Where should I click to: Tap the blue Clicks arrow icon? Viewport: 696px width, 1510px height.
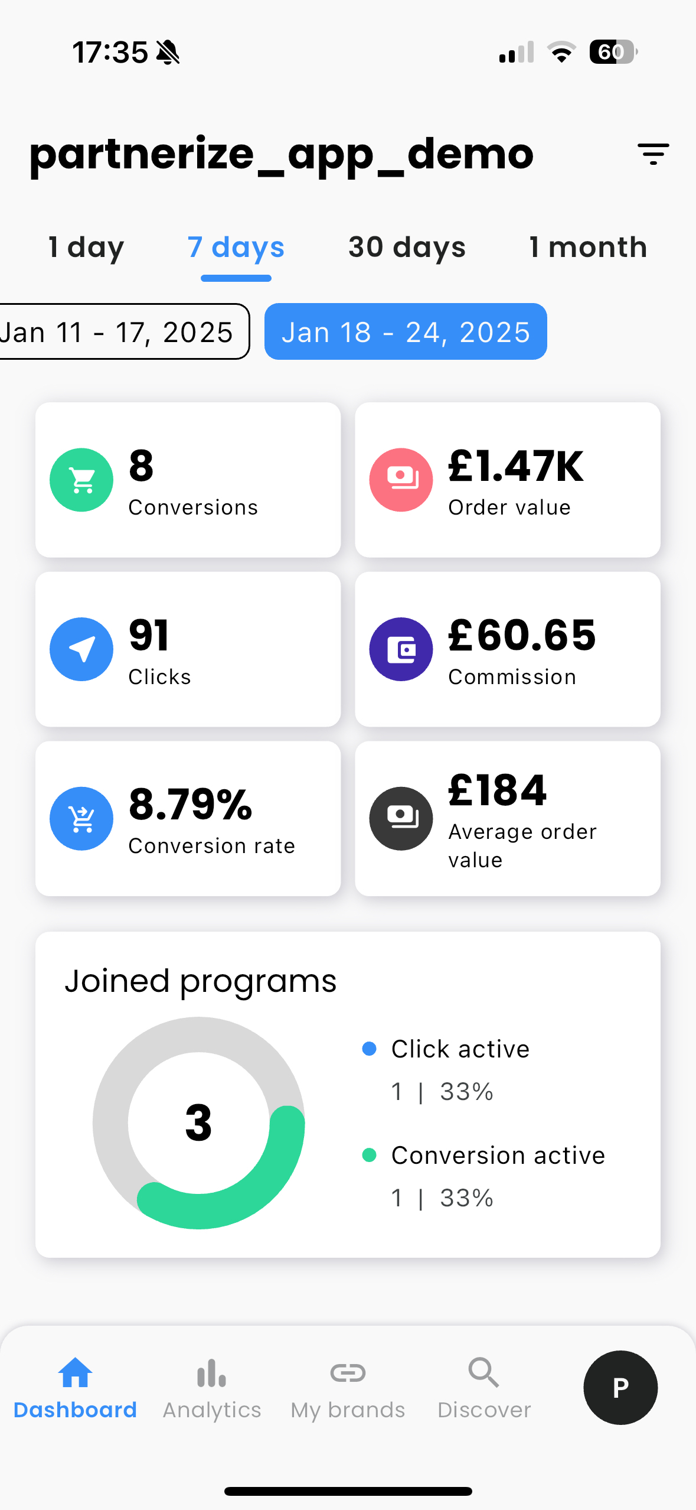tap(81, 649)
